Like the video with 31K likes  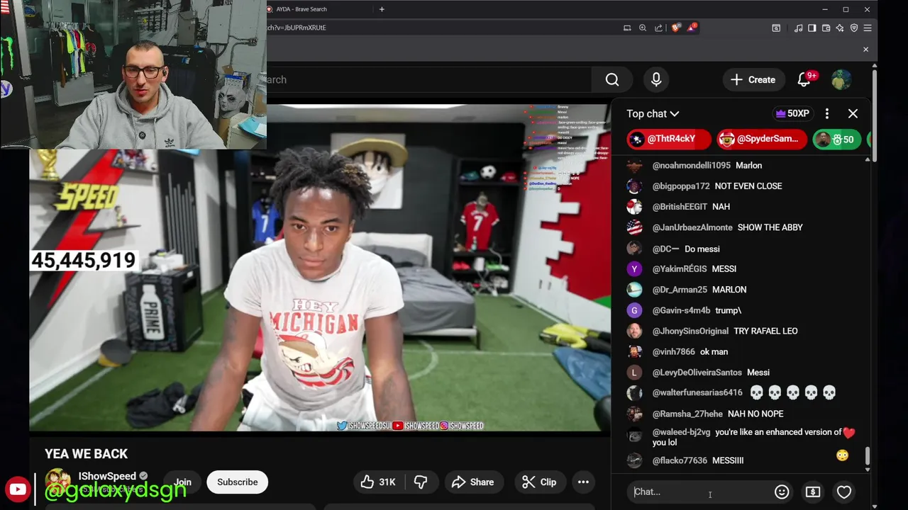pyautogui.click(x=379, y=482)
